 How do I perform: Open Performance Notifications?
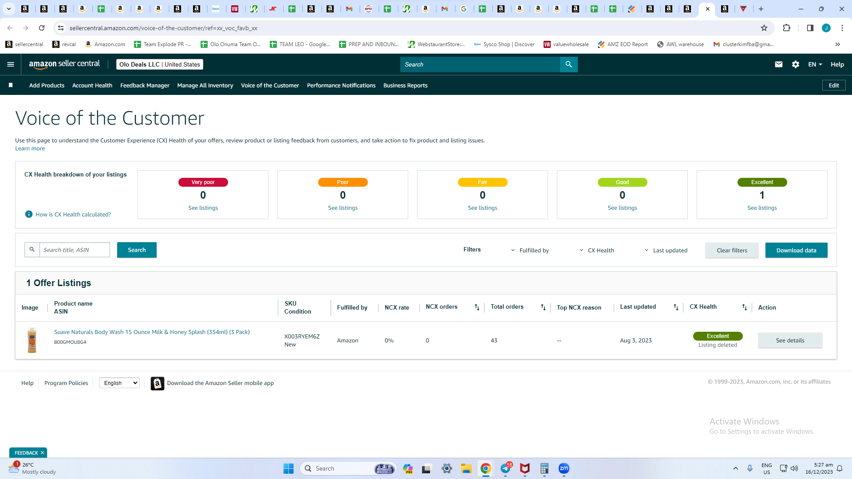[x=341, y=85]
